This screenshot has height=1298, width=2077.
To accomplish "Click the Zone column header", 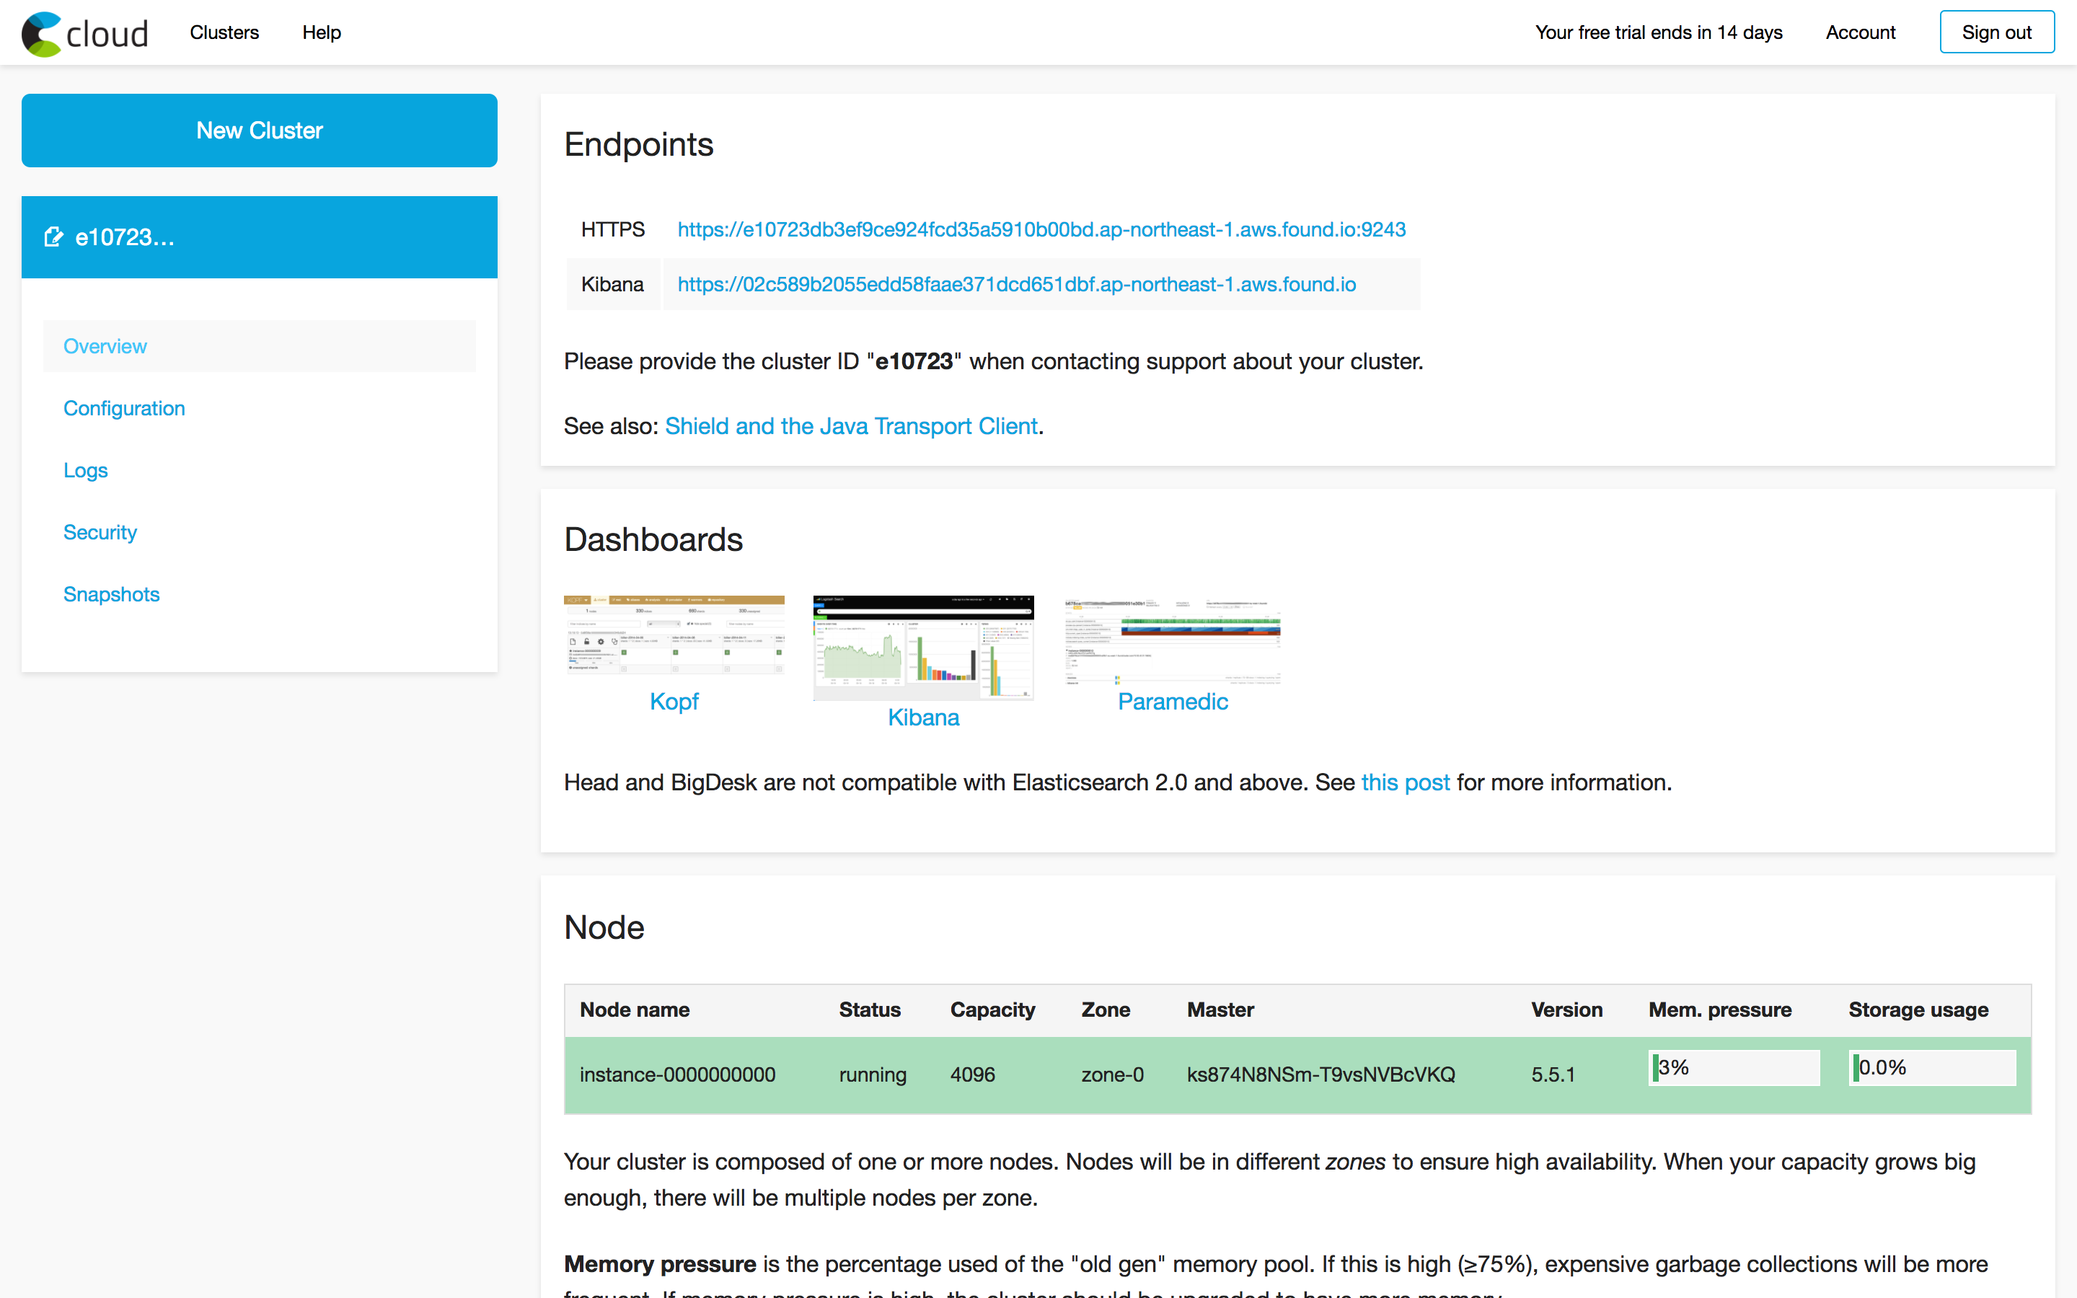I will tap(1106, 1010).
